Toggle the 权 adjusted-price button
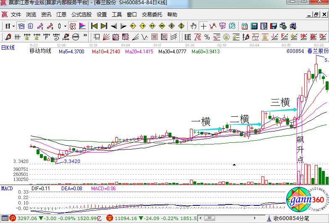This screenshot has height=223, width=329. [x=73, y=26]
